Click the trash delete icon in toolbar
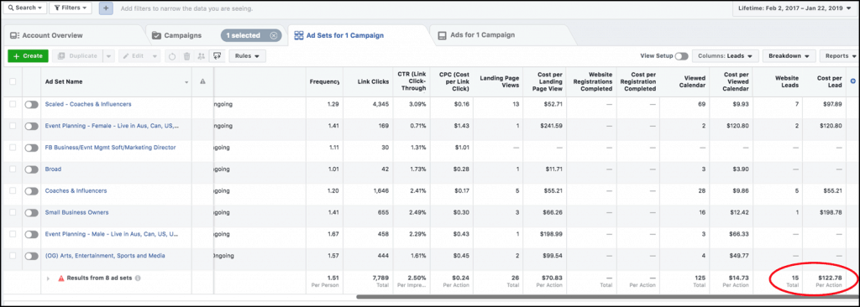860x307 pixels. click(x=186, y=56)
